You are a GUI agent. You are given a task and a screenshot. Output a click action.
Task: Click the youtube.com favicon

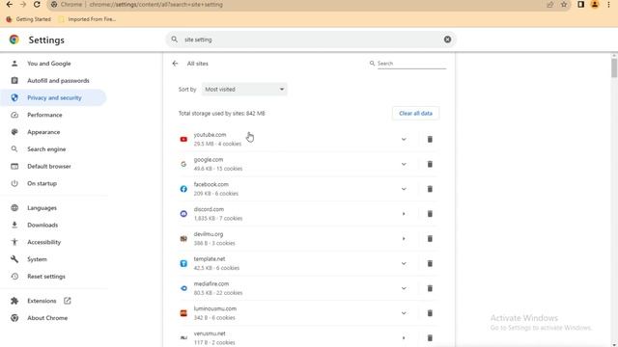pyautogui.click(x=183, y=139)
